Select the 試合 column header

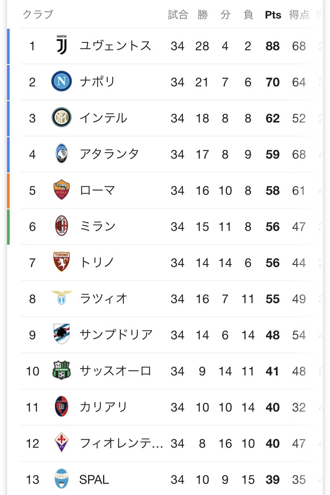pyautogui.click(x=178, y=15)
